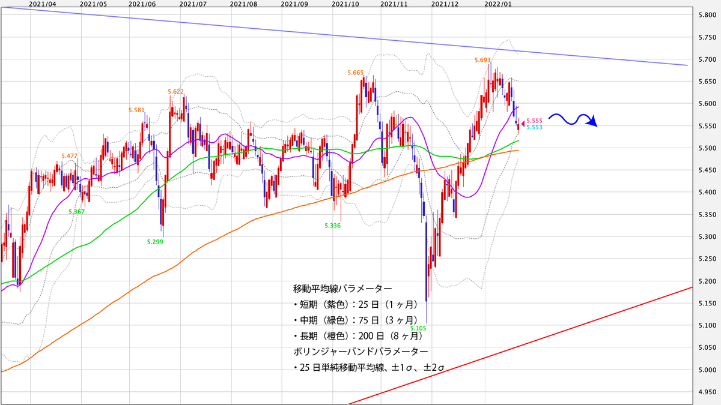Click the green 5.336 low marker
The width and height of the screenshot is (721, 405).
pyautogui.click(x=332, y=226)
